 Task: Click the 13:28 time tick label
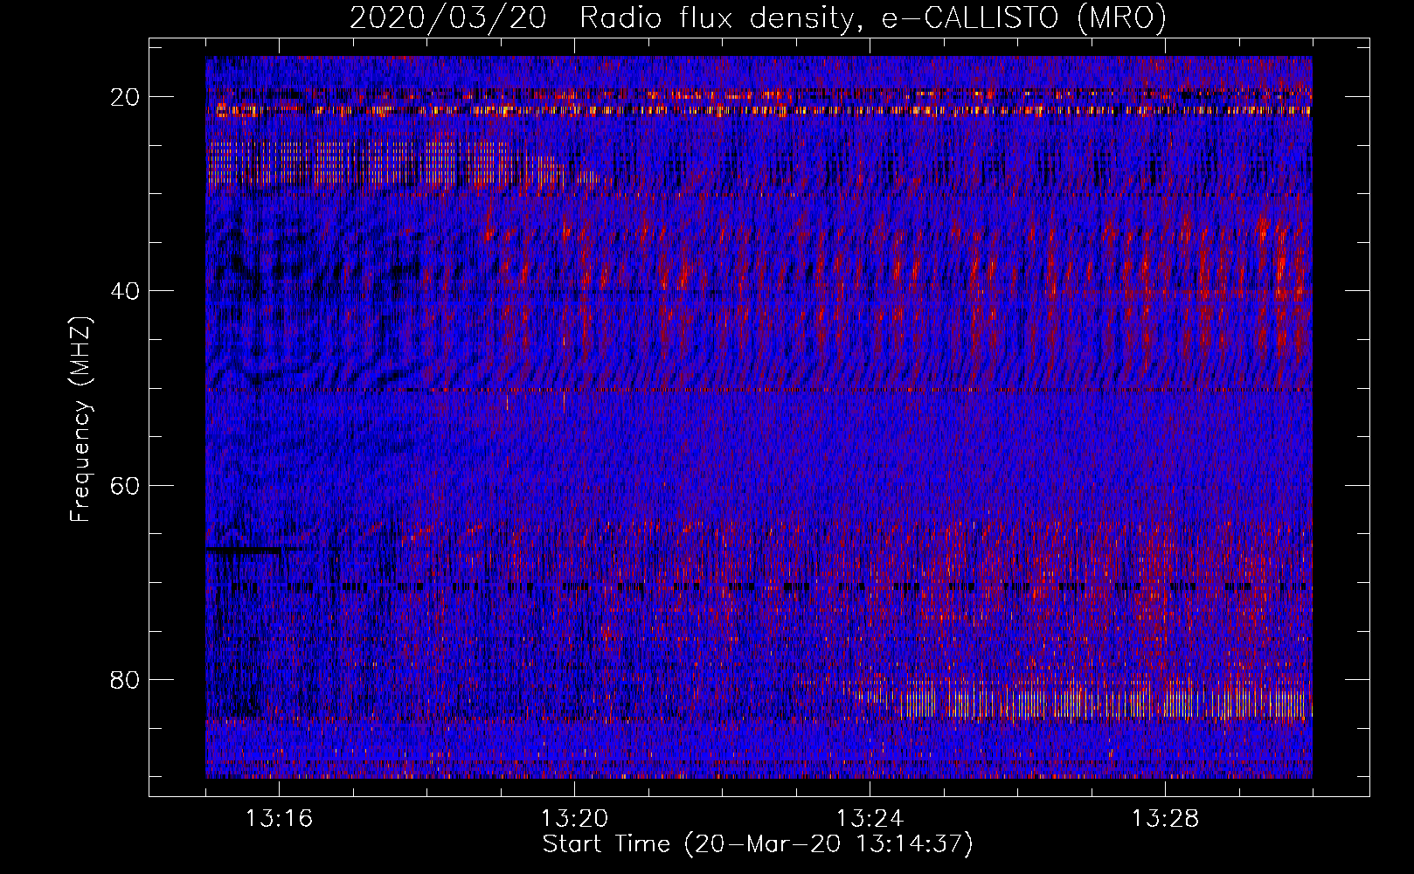click(x=1165, y=819)
